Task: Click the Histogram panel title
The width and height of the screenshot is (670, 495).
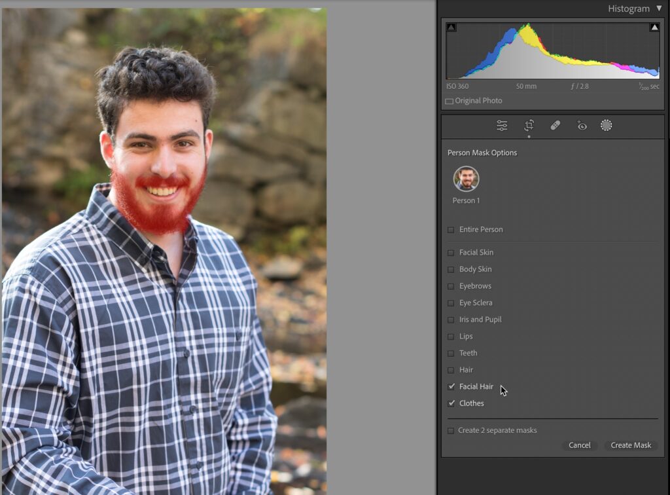Action: coord(628,9)
